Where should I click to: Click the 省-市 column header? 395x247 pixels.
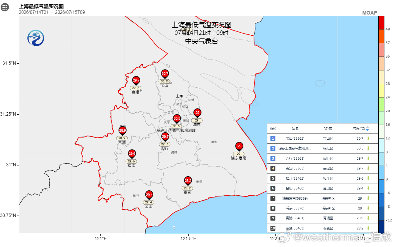[328, 129]
